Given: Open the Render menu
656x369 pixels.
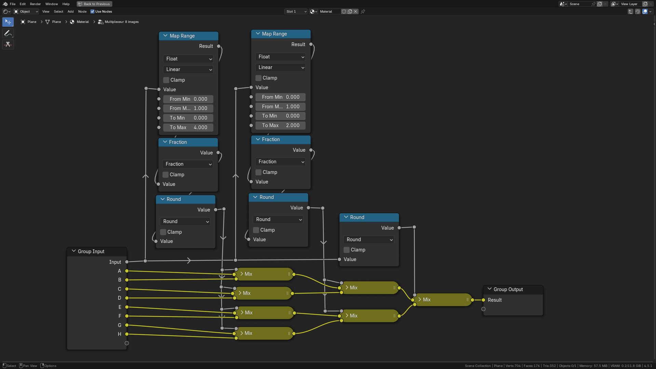Looking at the screenshot, I should click(x=35, y=4).
